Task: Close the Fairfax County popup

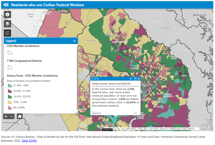Action: pyautogui.click(x=139, y=79)
